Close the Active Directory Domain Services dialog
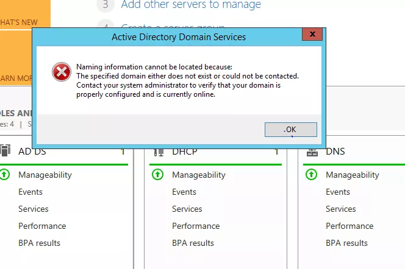 312,34
